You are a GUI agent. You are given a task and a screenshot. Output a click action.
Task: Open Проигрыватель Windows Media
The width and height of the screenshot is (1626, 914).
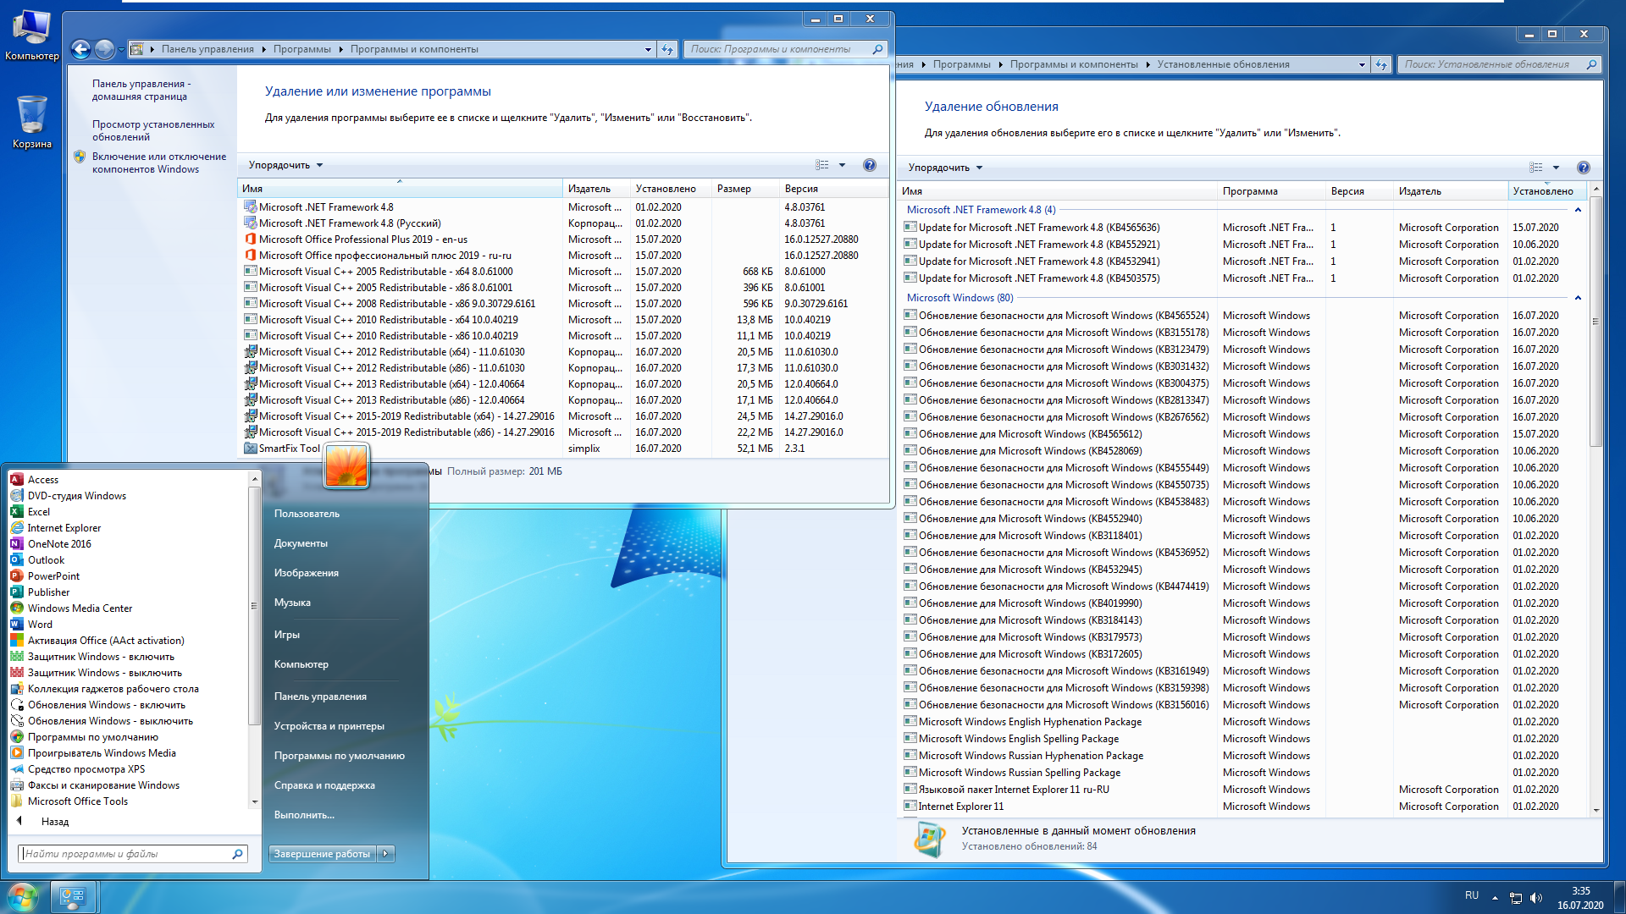102,753
